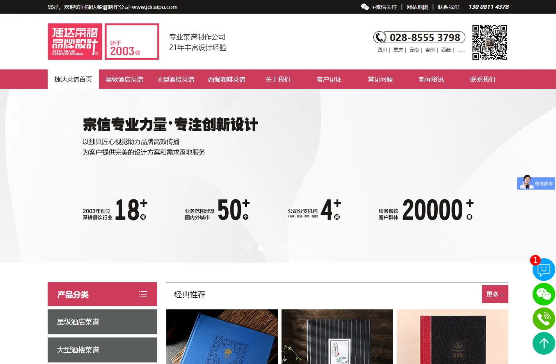Screen dimensions: 556x364
Task: Click the 贵州 region link
Action: click(430, 50)
